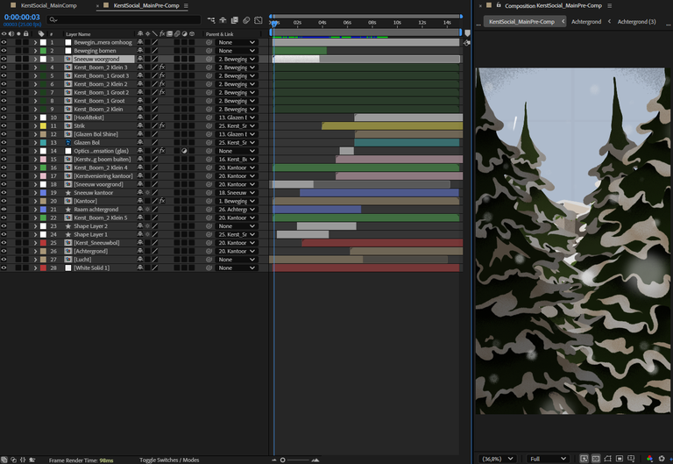Hide the Sneeuw kantoor layer
This screenshot has width=673, height=464.
coord(4,193)
